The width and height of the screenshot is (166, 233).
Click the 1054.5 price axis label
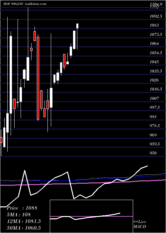tap(156, 53)
